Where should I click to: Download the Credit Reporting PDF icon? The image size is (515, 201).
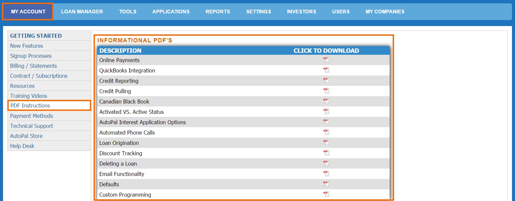pos(326,80)
